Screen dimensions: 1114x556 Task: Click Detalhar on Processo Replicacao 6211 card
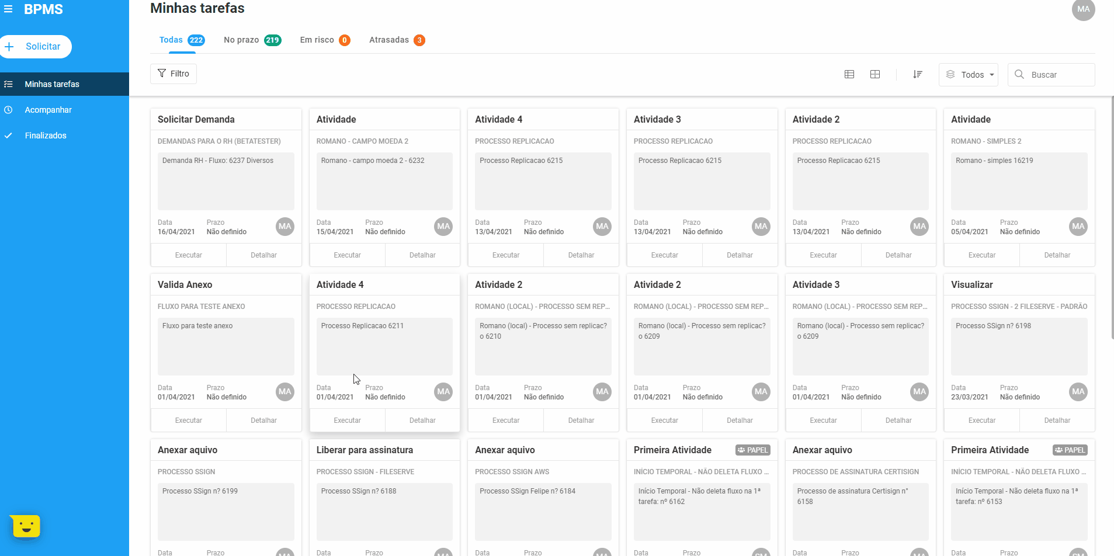click(422, 421)
